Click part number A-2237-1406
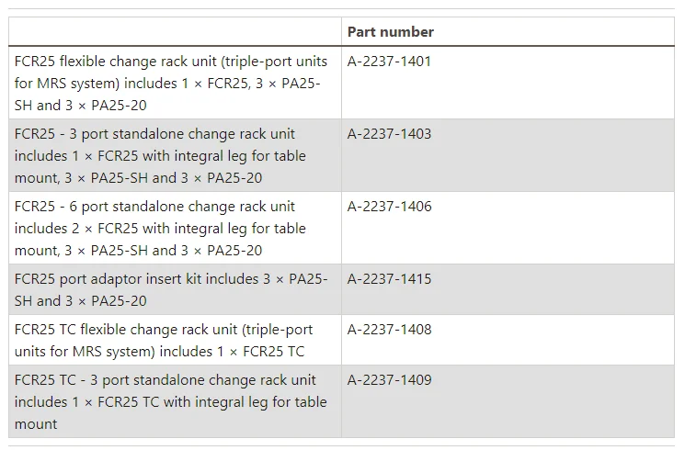This screenshot has width=685, height=450. (x=389, y=207)
